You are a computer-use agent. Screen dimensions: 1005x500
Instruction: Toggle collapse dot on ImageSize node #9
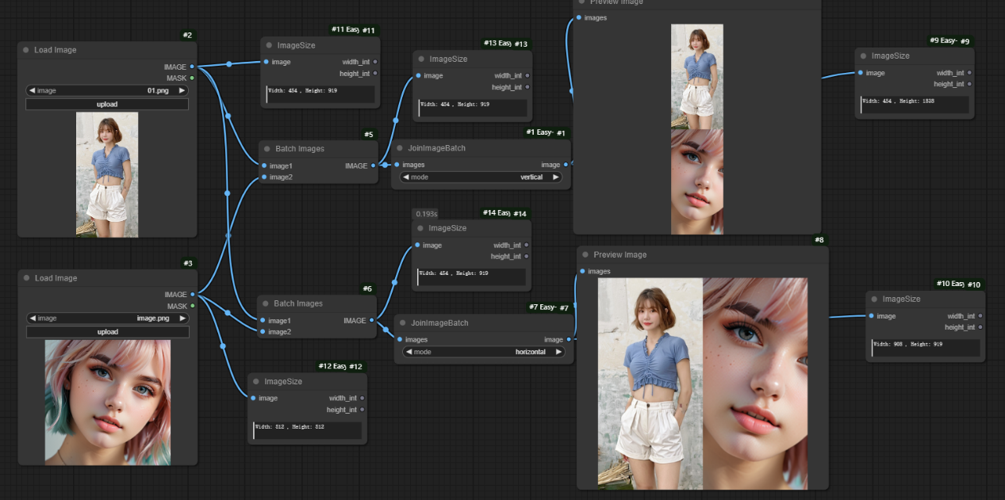[862, 56]
